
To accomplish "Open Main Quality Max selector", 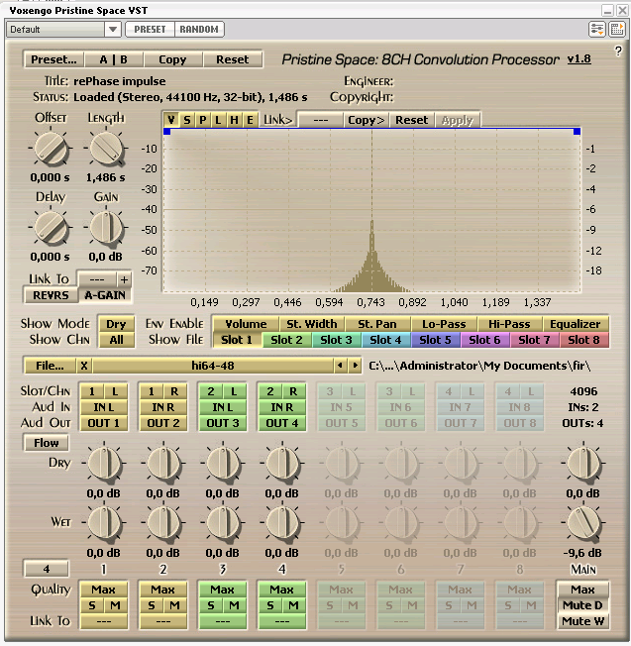I will 582,590.
